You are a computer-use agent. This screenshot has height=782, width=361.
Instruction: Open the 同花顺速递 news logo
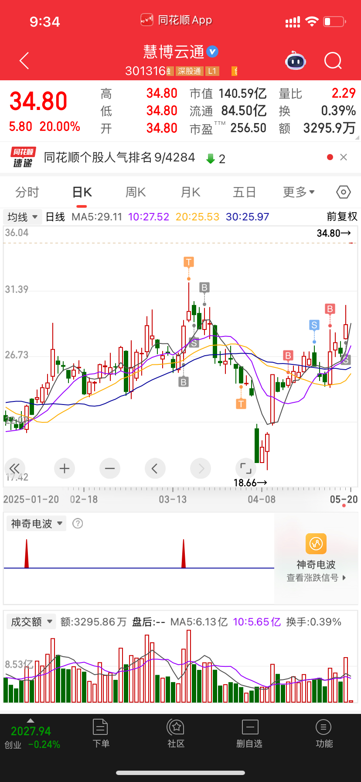coord(23,158)
